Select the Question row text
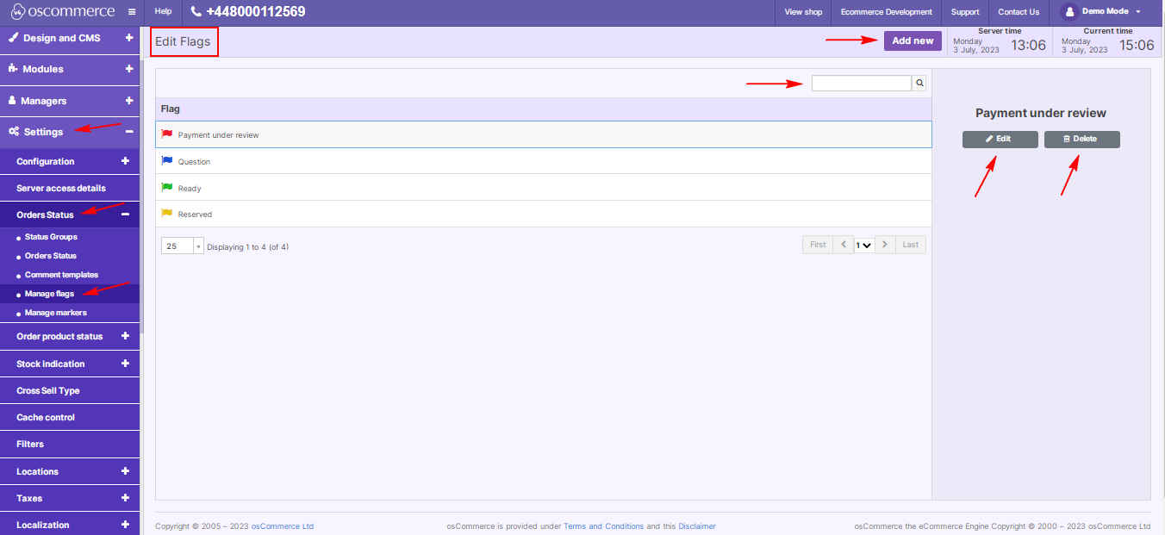 [194, 162]
